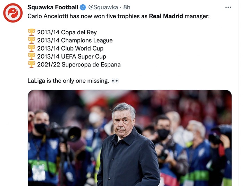The height and width of the screenshot is (186, 243).
Task: Click the trophy emoji beside Champions League
Action: tap(31, 40)
